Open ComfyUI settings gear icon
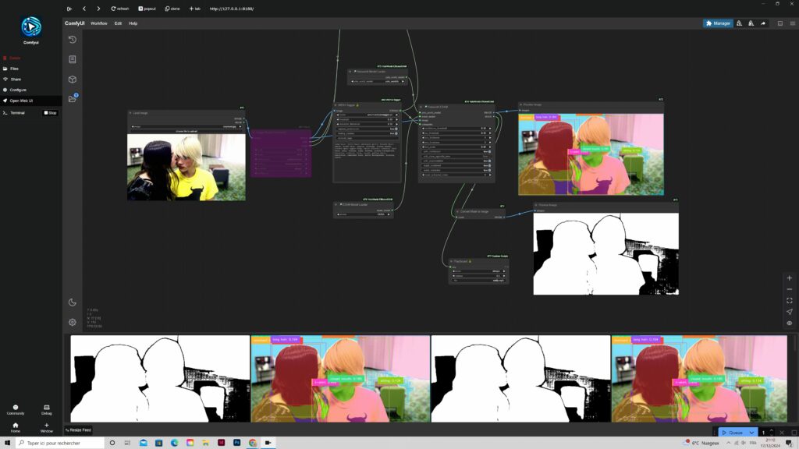The width and height of the screenshot is (799, 449). pos(73,322)
